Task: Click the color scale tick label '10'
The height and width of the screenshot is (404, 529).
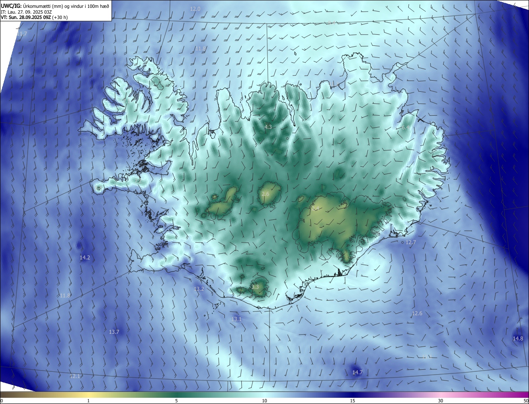Action: [x=264, y=401]
